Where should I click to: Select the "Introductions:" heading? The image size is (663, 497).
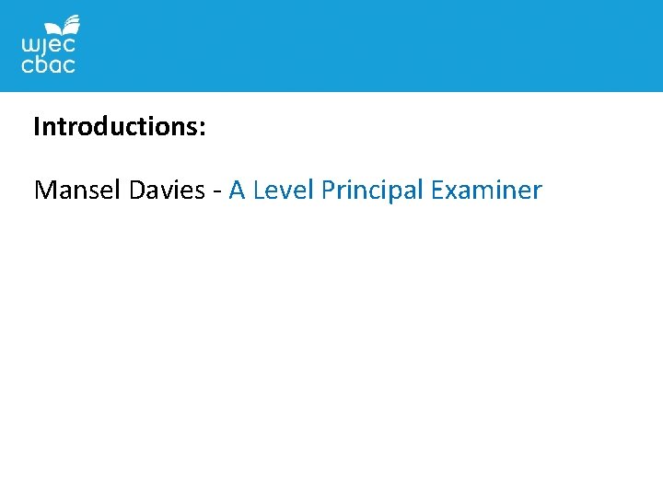(119, 126)
